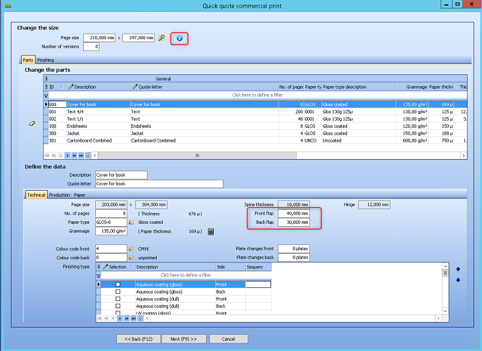The image size is (482, 351).
Task: Click the Cancel button
Action: [x=228, y=339]
